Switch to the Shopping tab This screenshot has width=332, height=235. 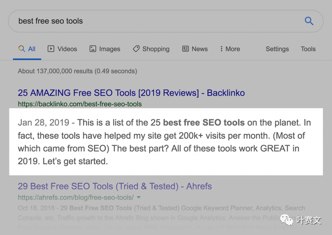156,49
